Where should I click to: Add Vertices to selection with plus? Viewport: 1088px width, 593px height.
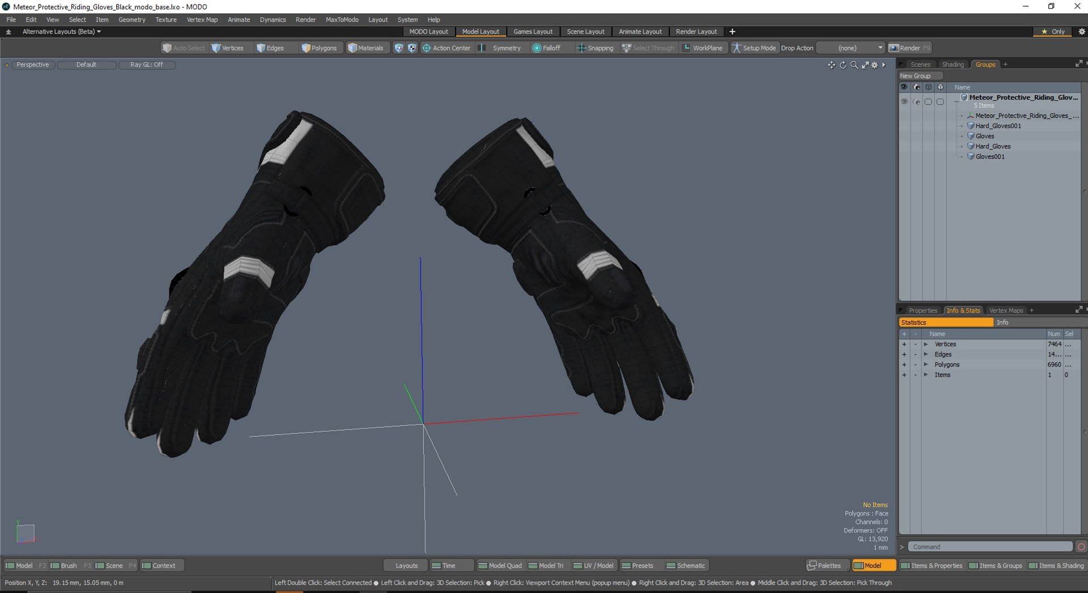(904, 344)
